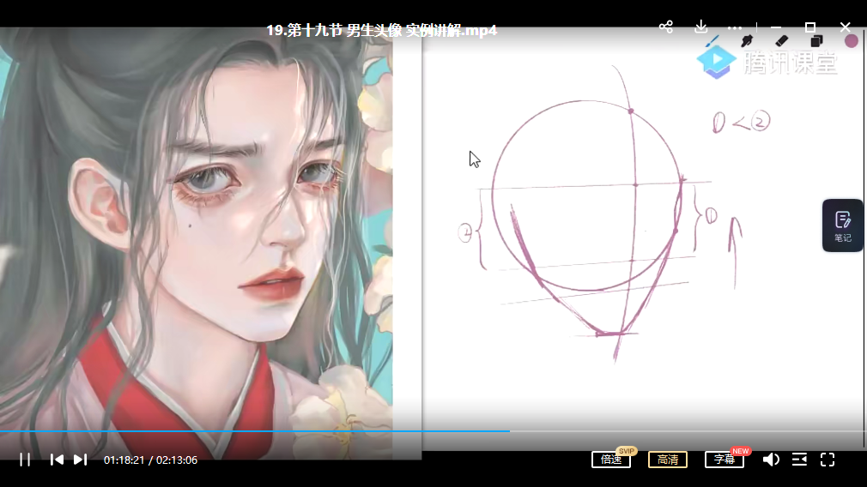Close the player window
The image size is (867, 487).
click(845, 27)
